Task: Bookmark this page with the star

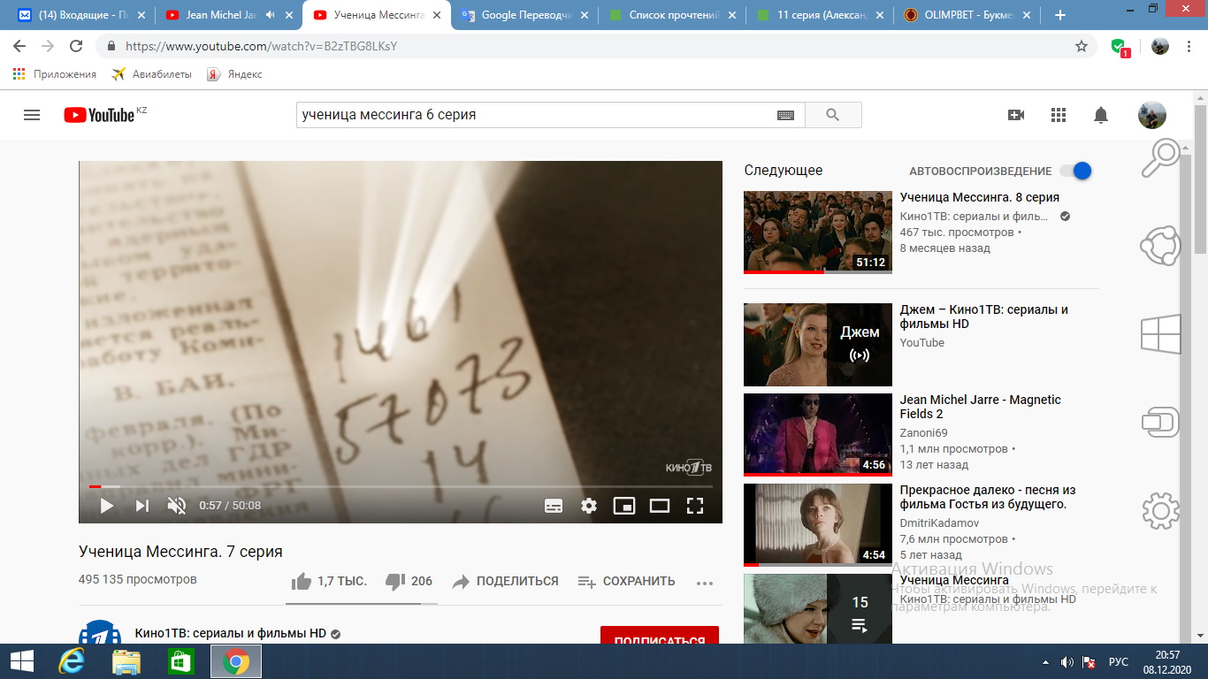Action: point(1081,46)
